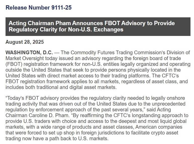This screenshot has width=194, height=144.
Task: Click the date "August 28, 2025"
Action: 24,42
